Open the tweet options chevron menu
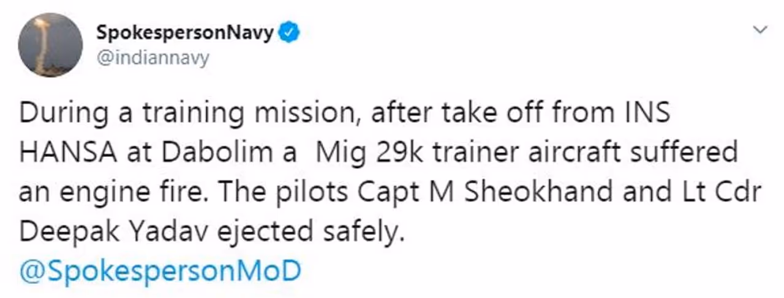Screen dimensions: 784x298 pos(760,29)
